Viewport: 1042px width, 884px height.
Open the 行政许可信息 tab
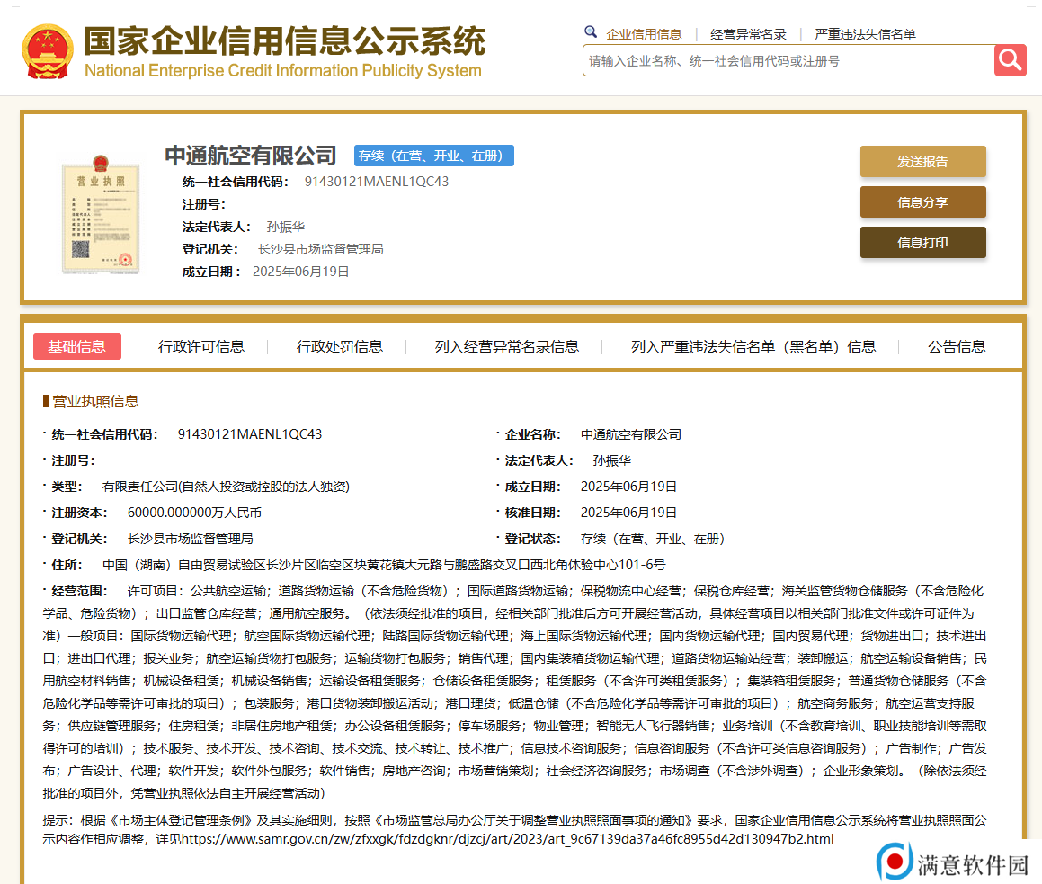coord(201,346)
